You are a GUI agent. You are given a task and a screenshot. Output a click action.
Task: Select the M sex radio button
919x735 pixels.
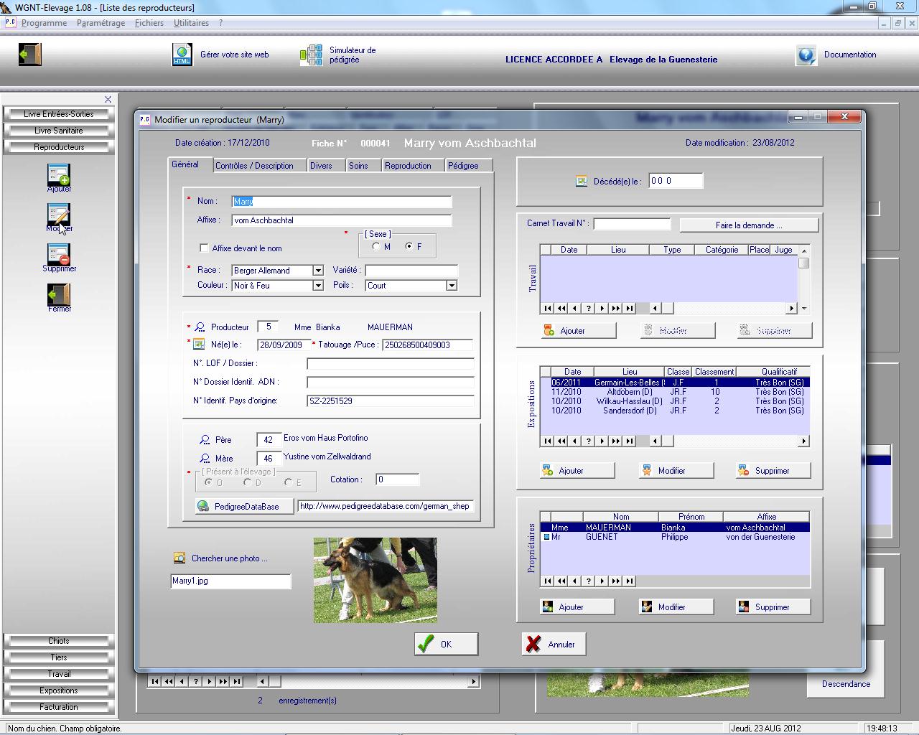point(376,246)
